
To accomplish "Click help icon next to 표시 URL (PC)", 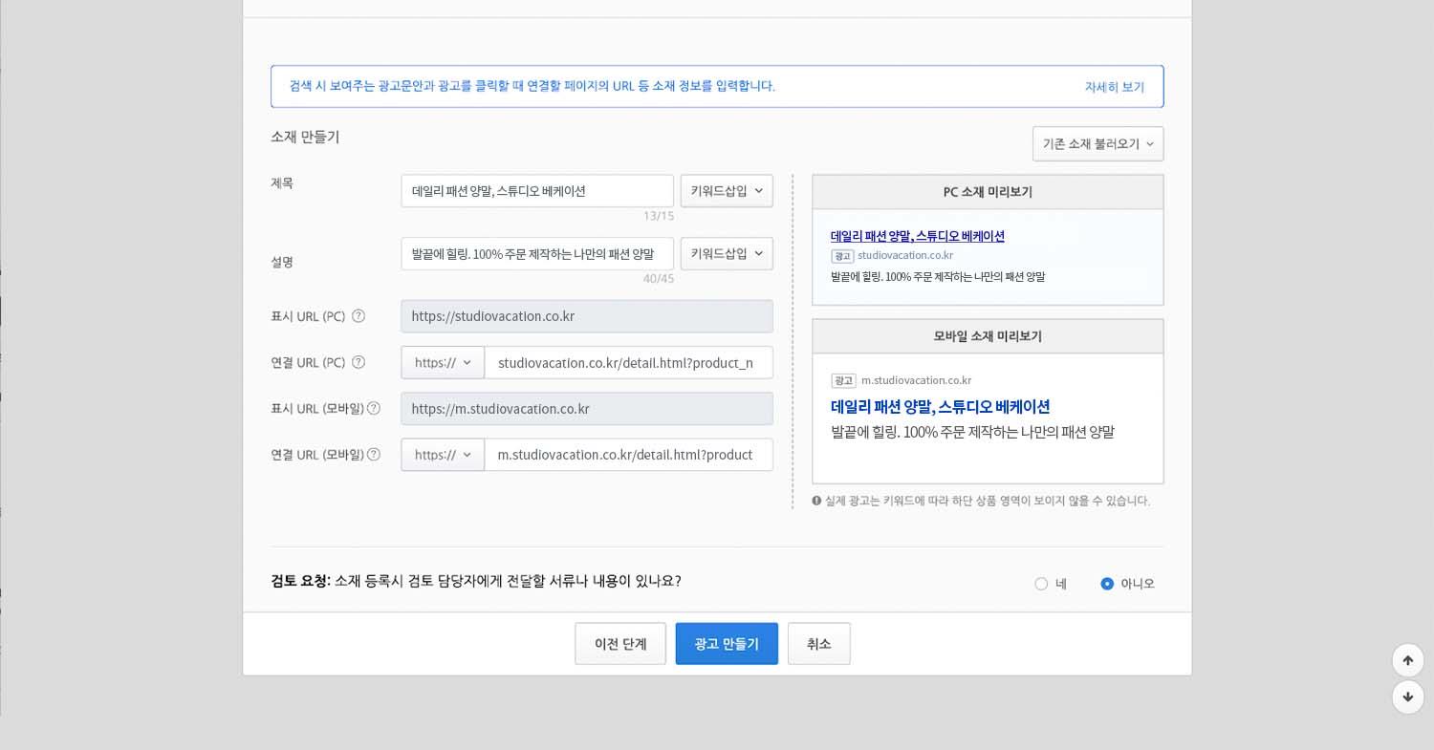I will [358, 316].
